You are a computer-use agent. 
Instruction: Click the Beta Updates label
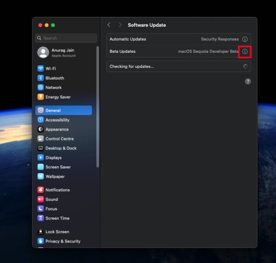click(x=122, y=51)
